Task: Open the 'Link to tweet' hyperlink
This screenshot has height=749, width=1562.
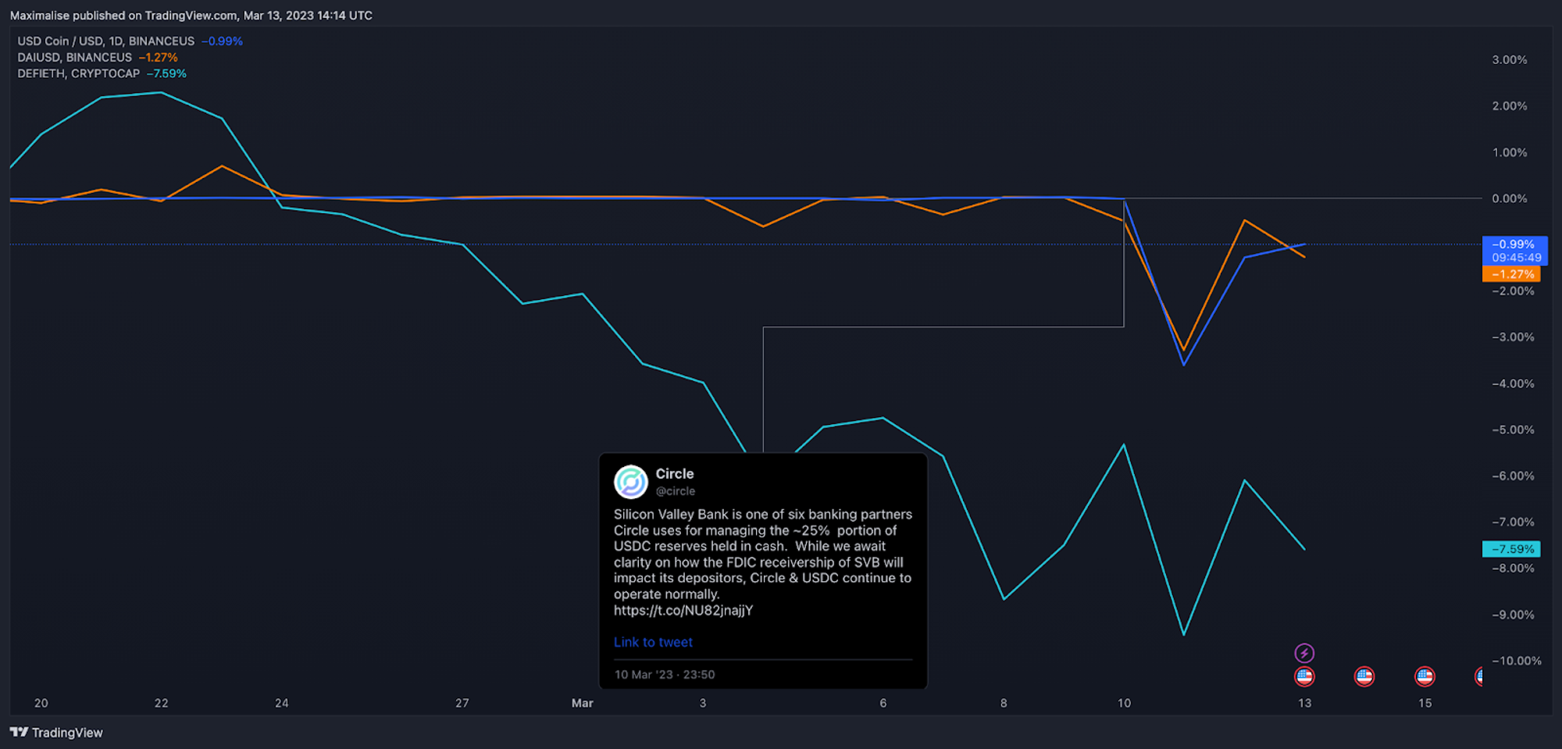Action: point(653,642)
